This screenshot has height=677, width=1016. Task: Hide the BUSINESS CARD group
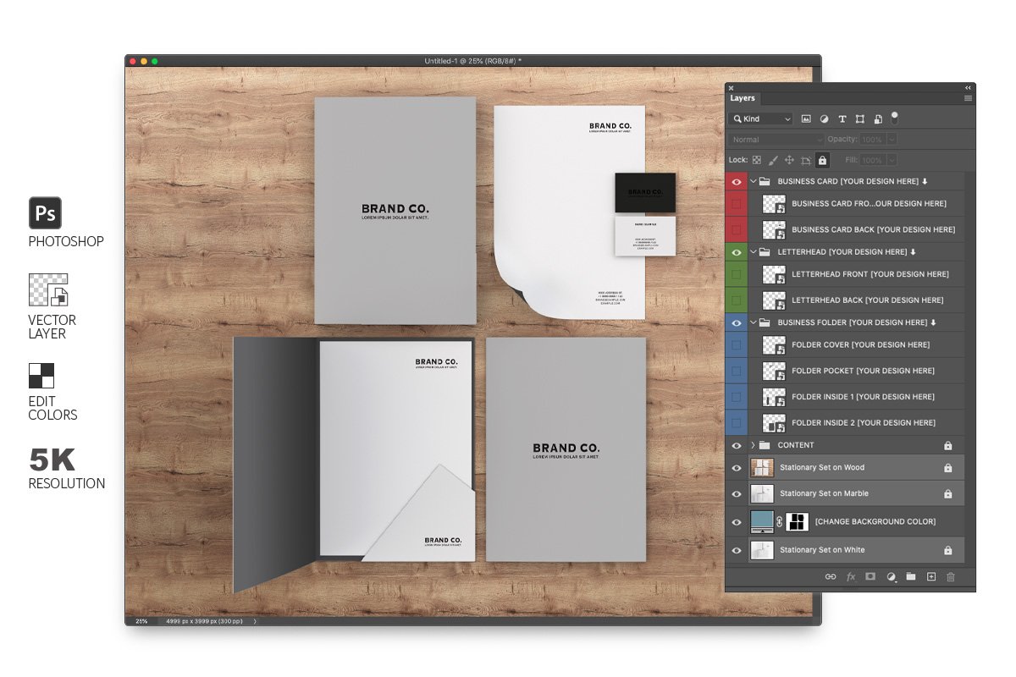(x=737, y=181)
